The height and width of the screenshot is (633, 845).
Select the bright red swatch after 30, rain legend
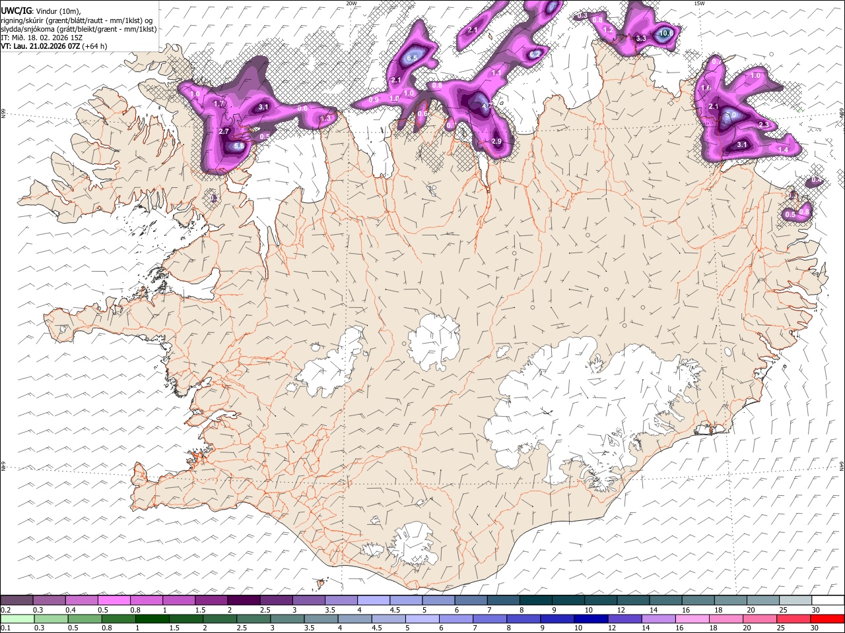click(827, 618)
